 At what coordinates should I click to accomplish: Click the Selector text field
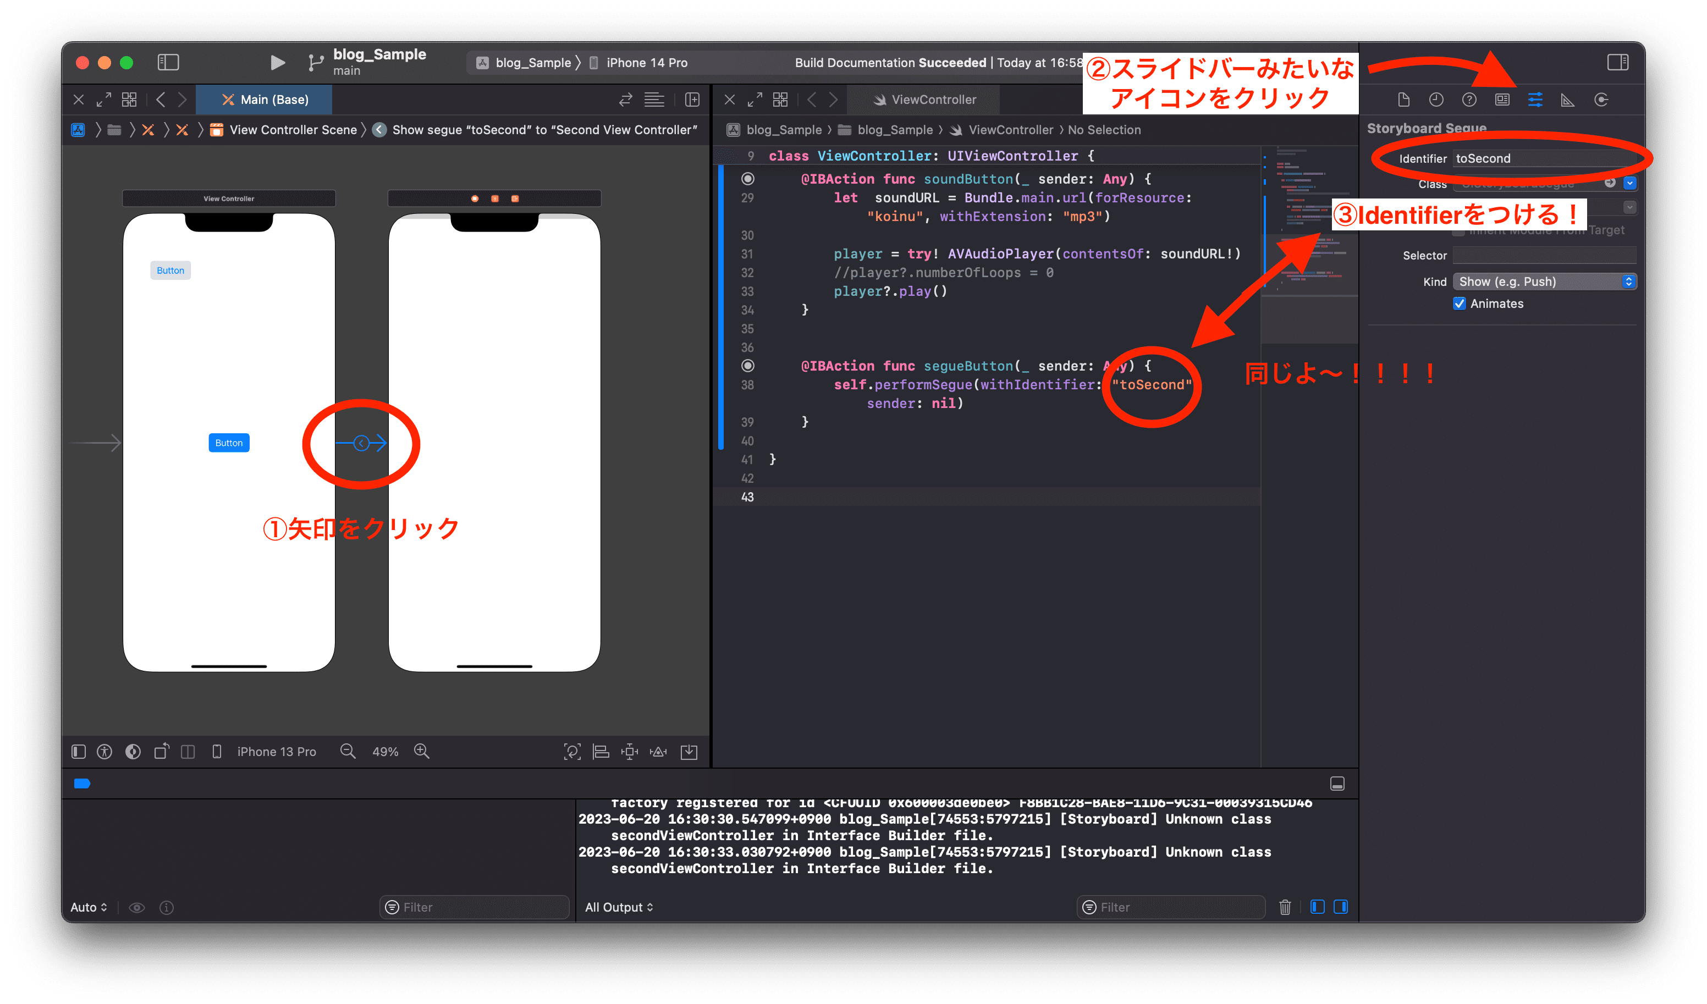pos(1544,256)
